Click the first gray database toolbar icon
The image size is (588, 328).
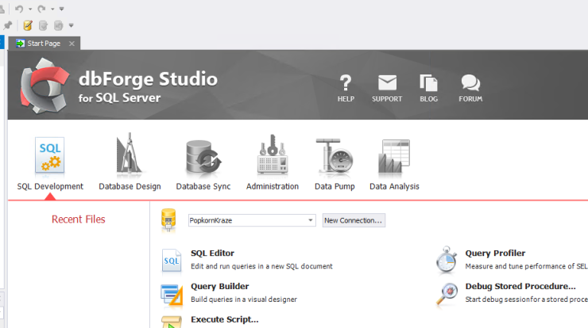click(43, 25)
